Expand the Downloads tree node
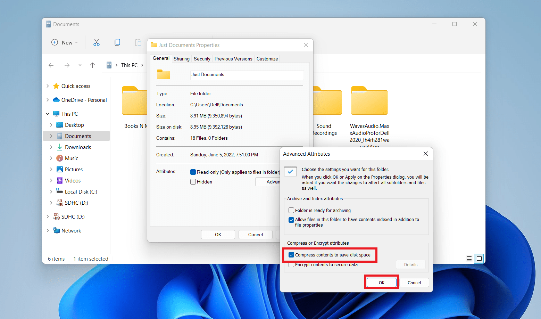 (51, 147)
